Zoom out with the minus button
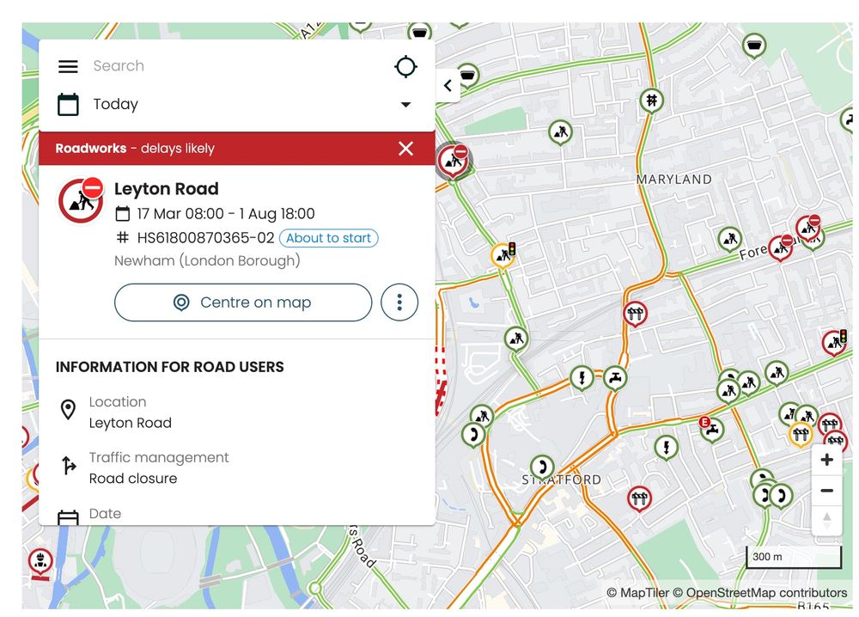The image size is (859, 617). point(826,491)
